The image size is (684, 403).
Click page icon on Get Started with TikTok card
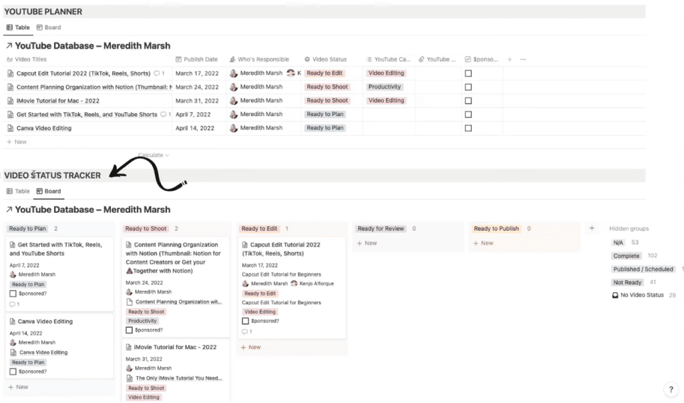click(x=12, y=245)
